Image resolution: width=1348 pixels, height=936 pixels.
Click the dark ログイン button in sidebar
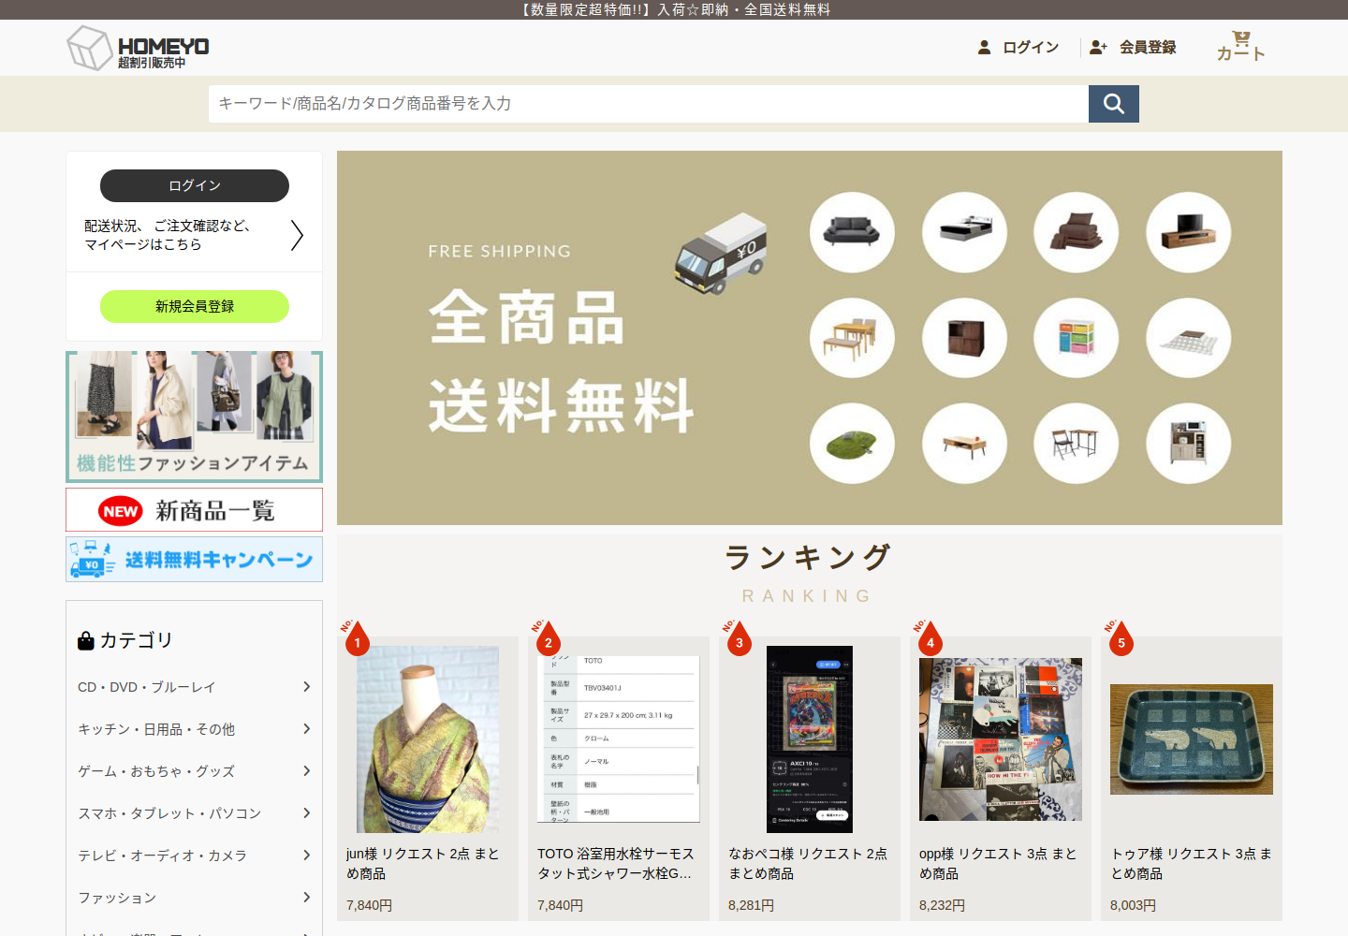click(x=195, y=185)
